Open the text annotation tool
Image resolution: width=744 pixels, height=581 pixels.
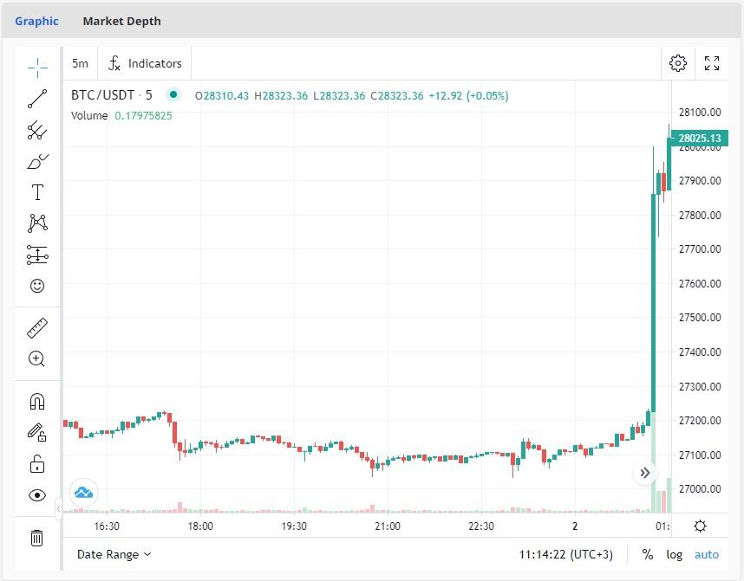[x=37, y=192]
